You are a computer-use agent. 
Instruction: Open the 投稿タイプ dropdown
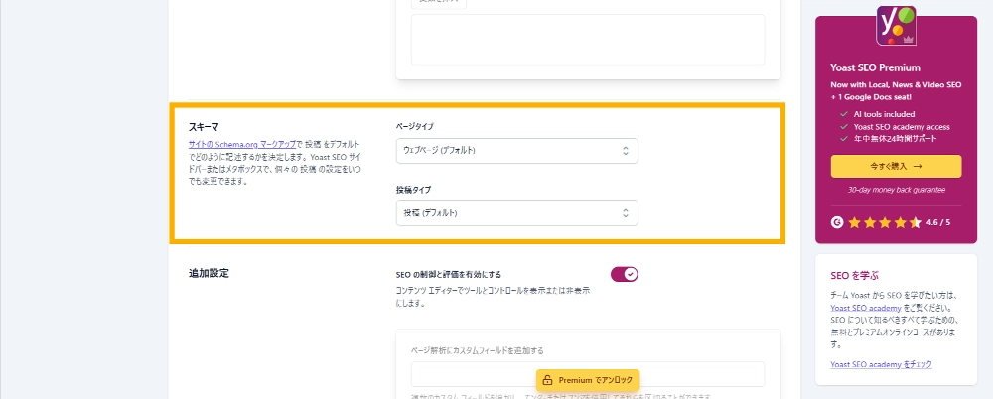click(x=515, y=213)
